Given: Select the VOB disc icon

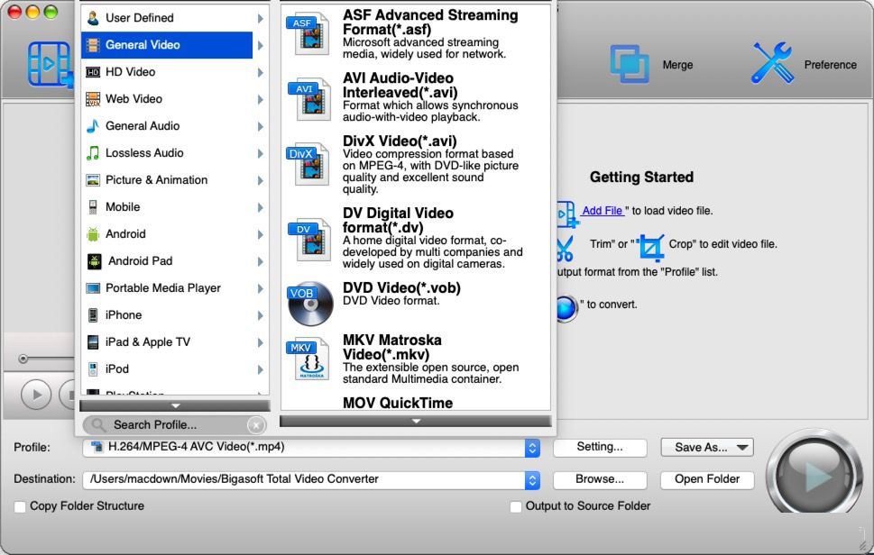Looking at the screenshot, I should [x=310, y=304].
